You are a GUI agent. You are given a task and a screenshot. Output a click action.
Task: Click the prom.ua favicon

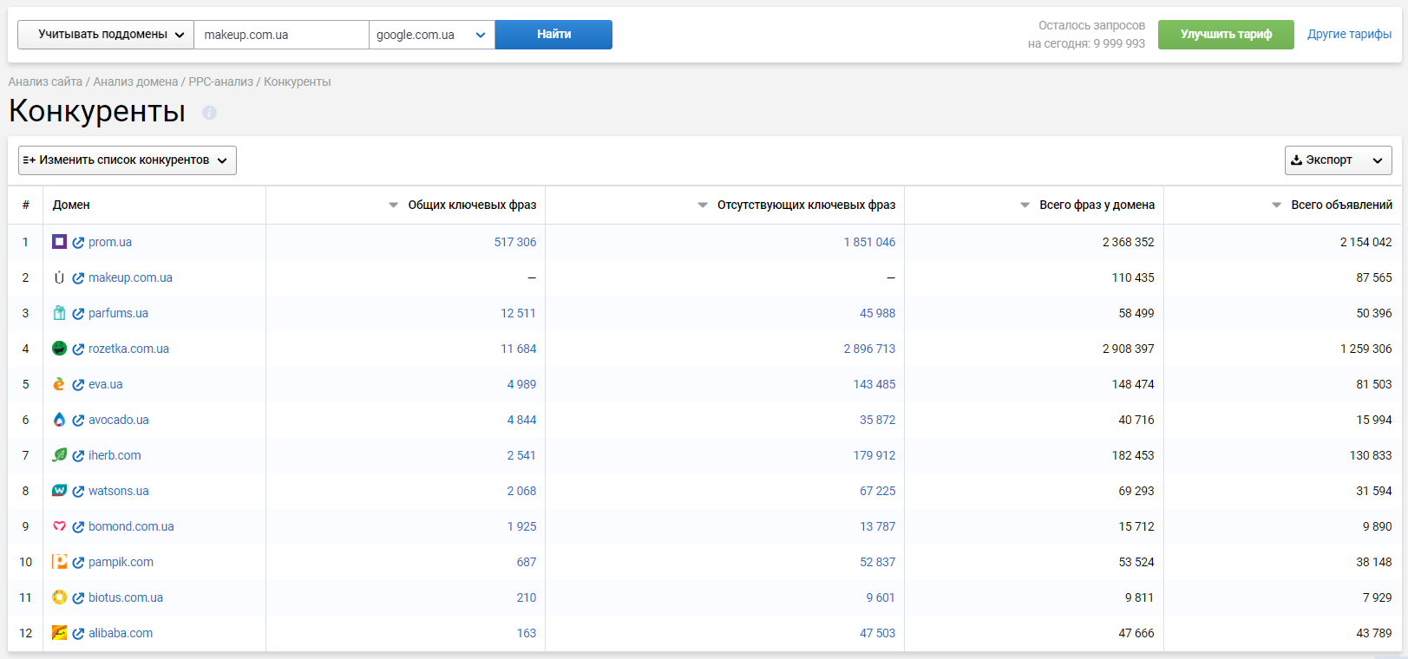59,241
